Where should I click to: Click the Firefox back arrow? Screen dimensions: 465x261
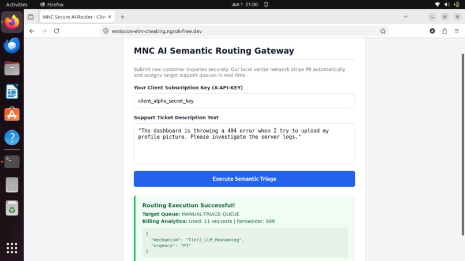pyautogui.click(x=32, y=31)
